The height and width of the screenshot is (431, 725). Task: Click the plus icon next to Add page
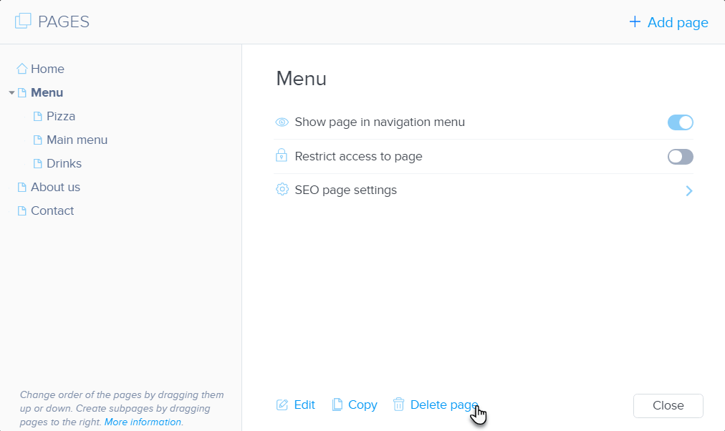point(635,22)
